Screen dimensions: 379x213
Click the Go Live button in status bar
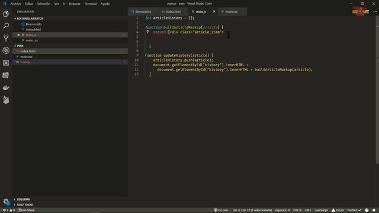tap(221, 210)
